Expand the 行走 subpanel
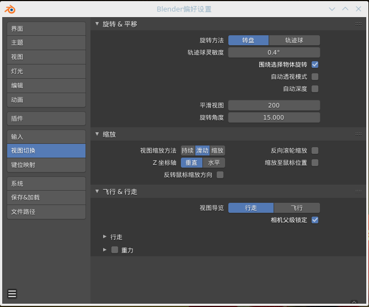Image resolution: width=369 pixels, height=307 pixels. tap(105, 236)
